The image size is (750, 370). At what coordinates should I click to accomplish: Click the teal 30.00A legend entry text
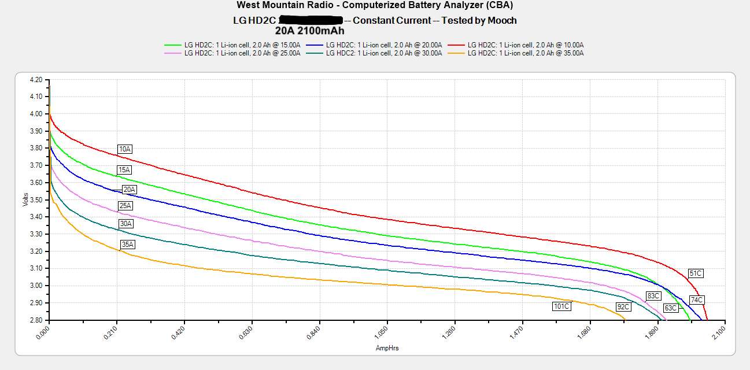tap(384, 53)
